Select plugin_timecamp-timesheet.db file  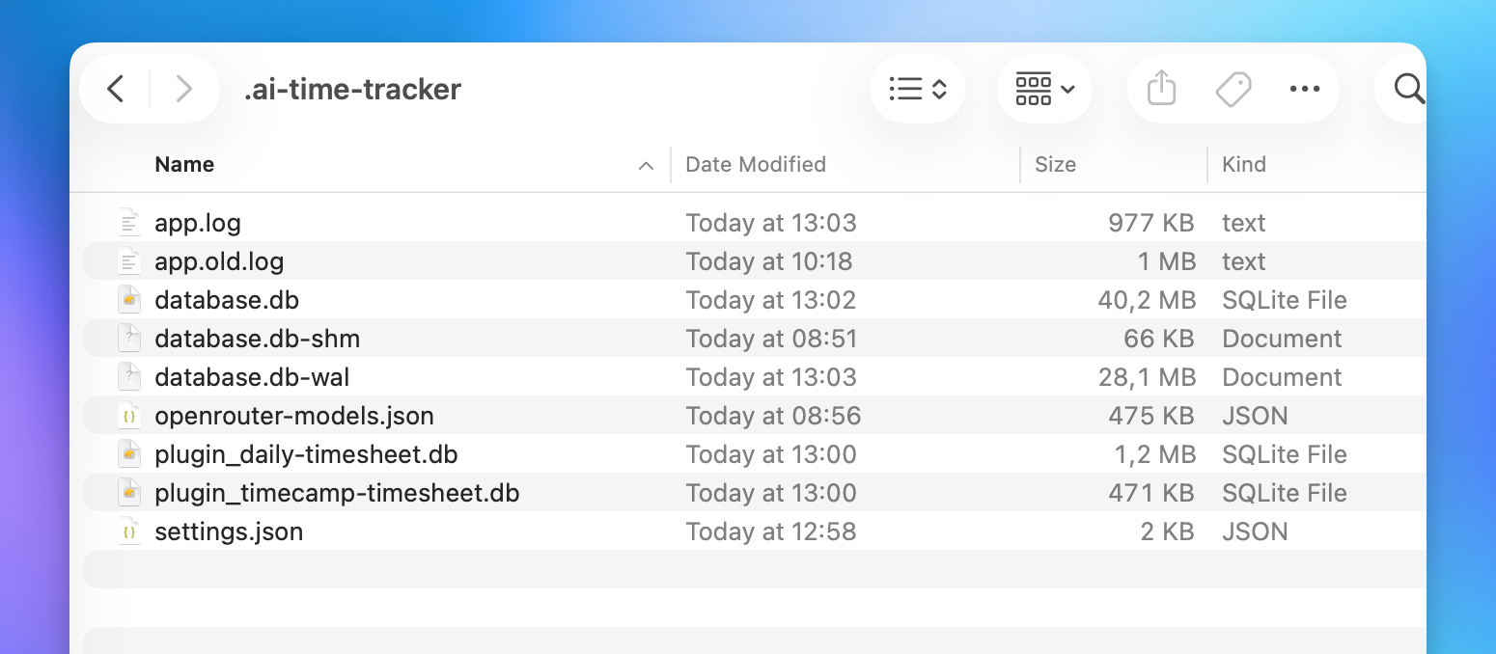click(x=337, y=493)
